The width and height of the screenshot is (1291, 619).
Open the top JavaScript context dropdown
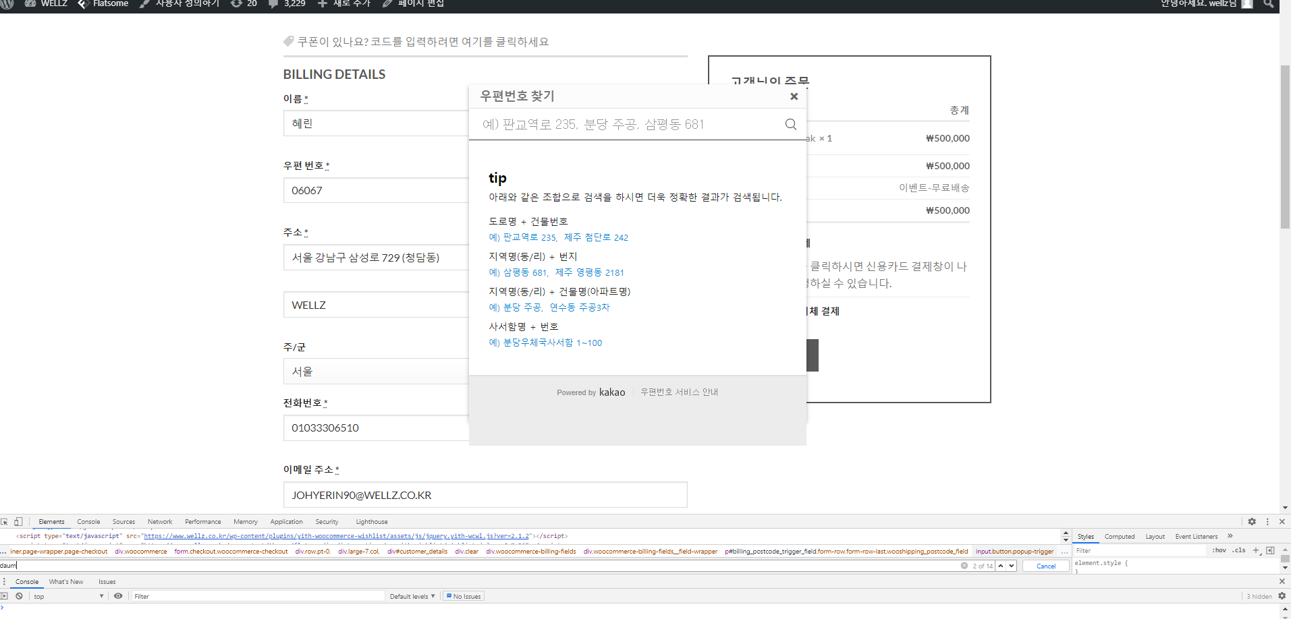click(x=68, y=596)
